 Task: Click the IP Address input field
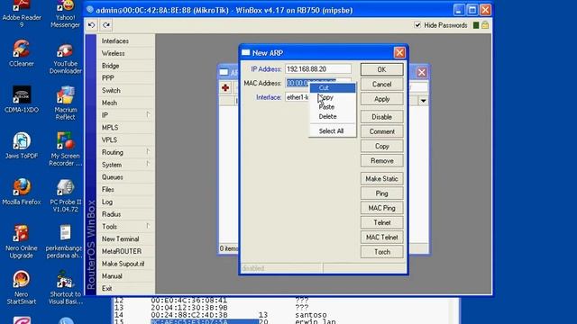click(318, 69)
